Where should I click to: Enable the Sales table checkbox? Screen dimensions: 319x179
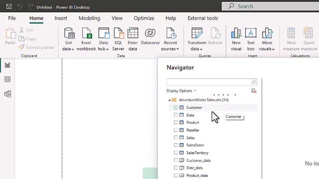click(176, 137)
